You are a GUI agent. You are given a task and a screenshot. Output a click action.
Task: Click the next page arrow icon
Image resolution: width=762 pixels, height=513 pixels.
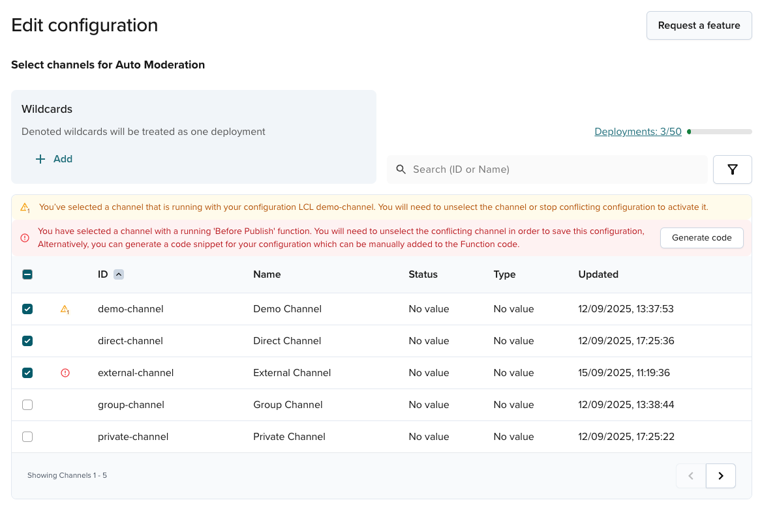pos(720,475)
